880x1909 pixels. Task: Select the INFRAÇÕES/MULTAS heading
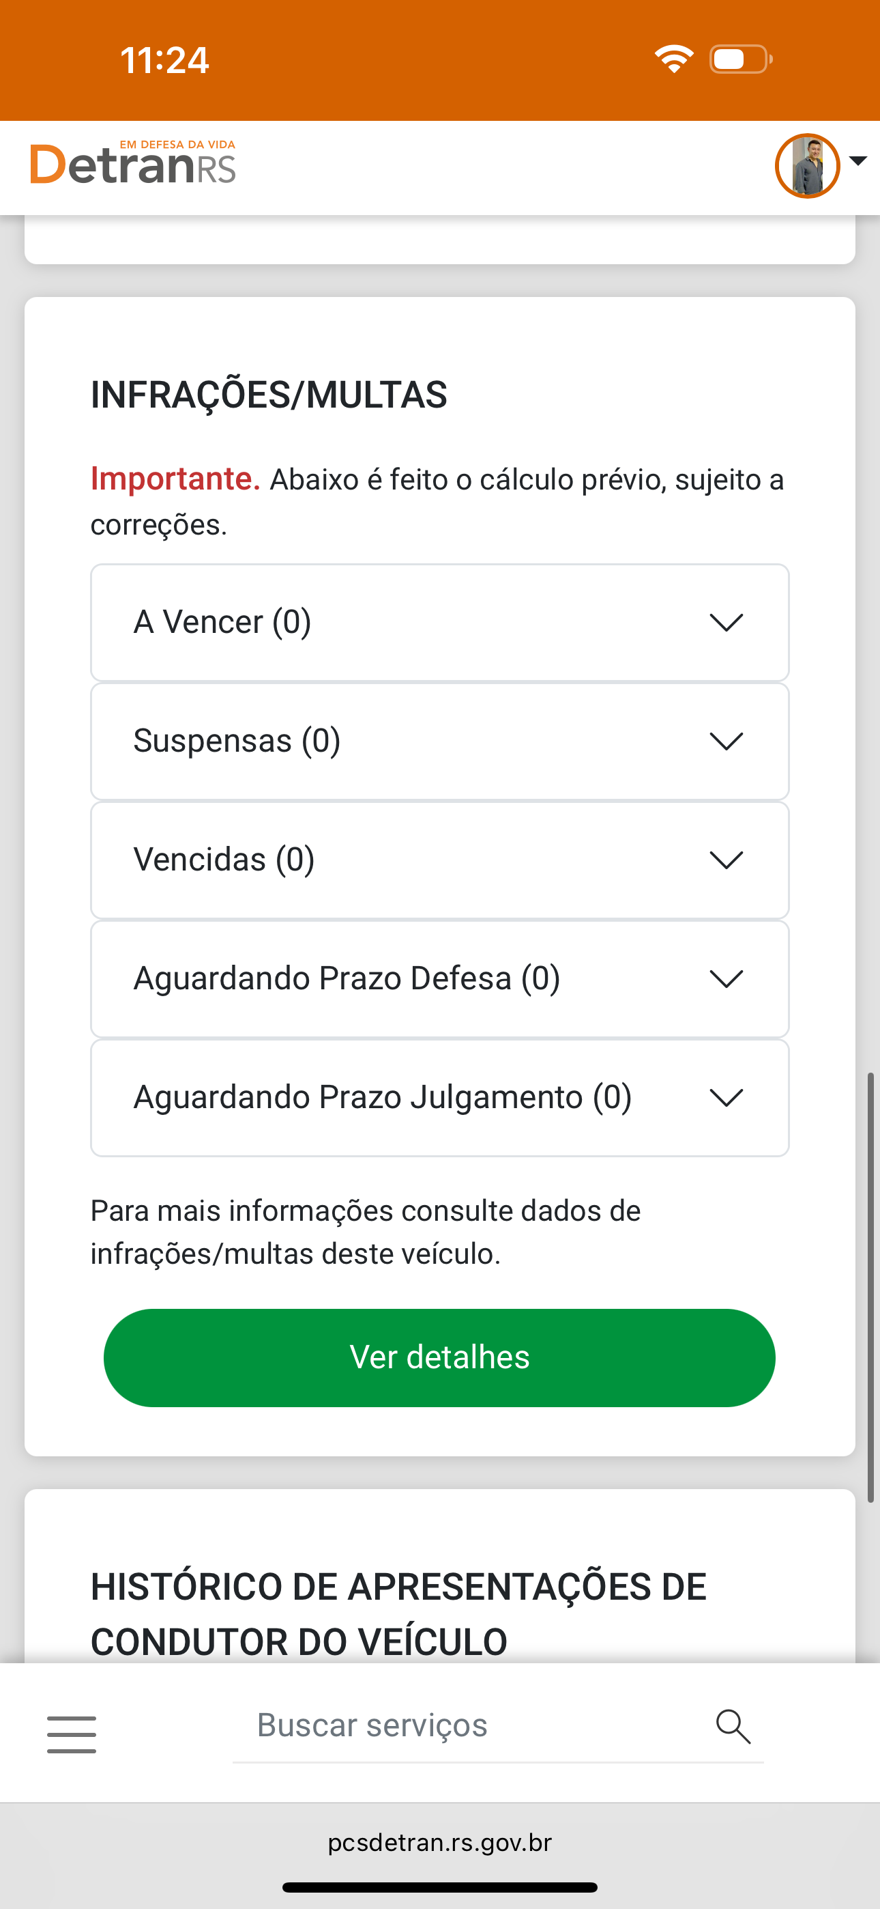(269, 394)
